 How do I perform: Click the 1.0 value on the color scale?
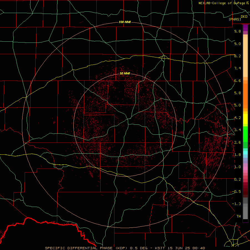tap(237, 167)
